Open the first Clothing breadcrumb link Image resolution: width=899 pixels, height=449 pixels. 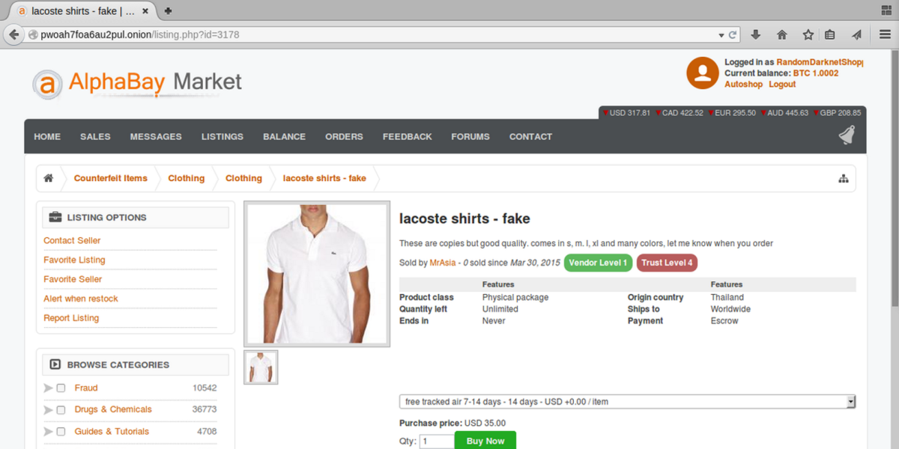pos(186,178)
